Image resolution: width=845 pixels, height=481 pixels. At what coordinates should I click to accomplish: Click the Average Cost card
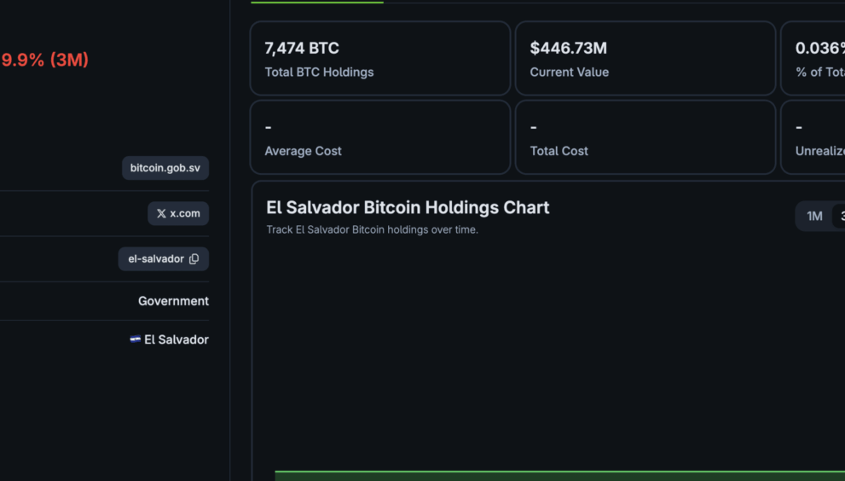coord(380,137)
